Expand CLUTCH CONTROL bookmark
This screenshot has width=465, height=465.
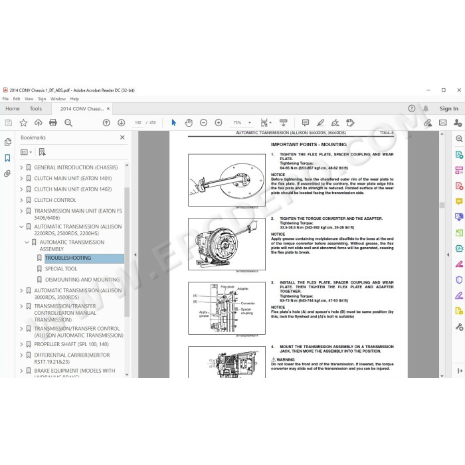click(x=21, y=200)
